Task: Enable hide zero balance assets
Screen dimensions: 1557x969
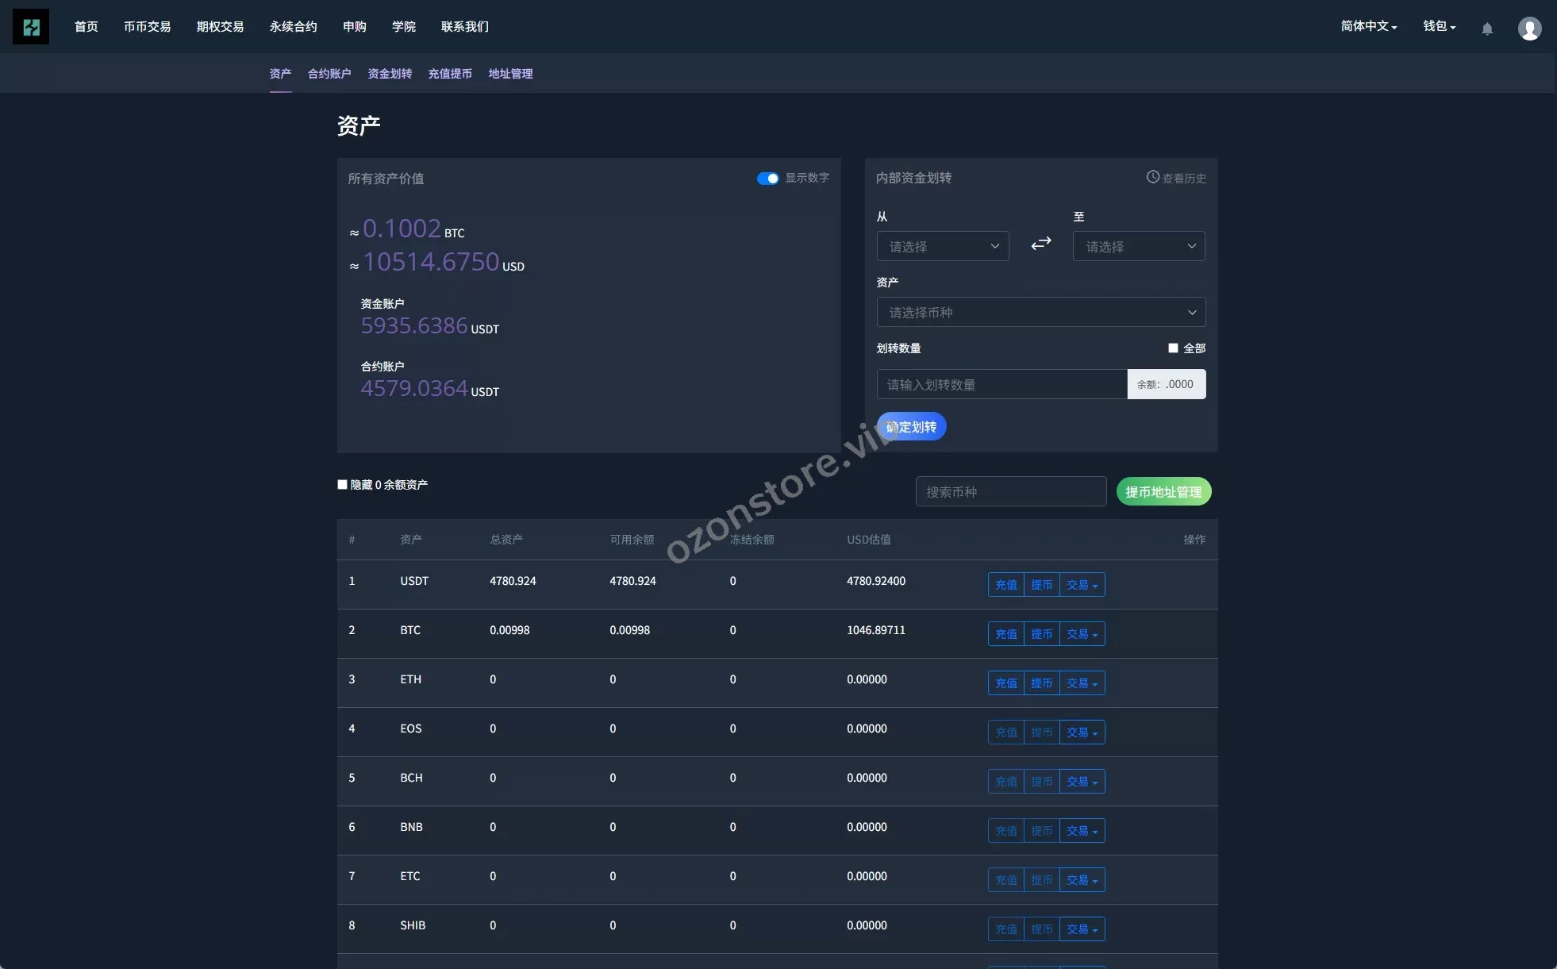Action: point(343,485)
